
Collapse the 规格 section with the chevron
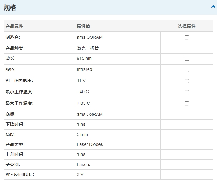click(x=213, y=7)
